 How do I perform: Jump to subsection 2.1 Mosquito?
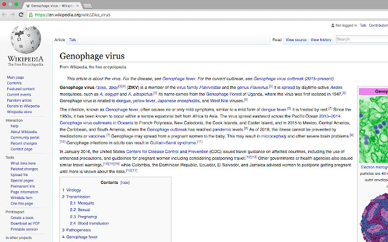click(82, 203)
